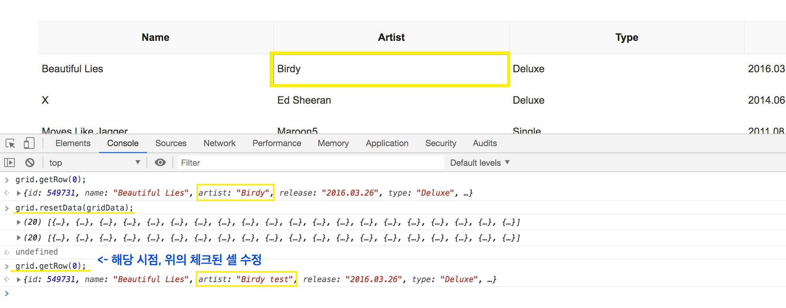Open the Sources tab
This screenshot has height=308, width=786.
pos(171,143)
